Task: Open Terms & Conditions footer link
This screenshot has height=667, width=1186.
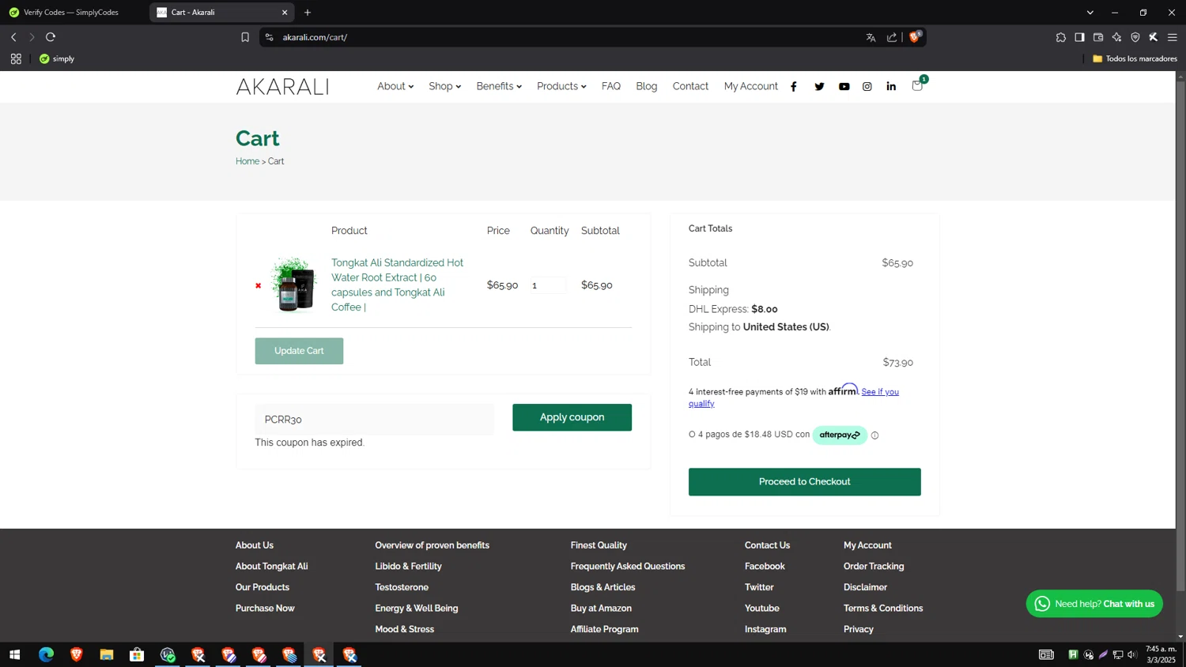Action: tap(883, 608)
